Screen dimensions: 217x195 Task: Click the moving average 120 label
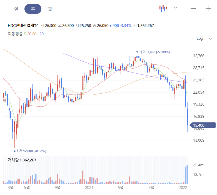[x=41, y=34]
